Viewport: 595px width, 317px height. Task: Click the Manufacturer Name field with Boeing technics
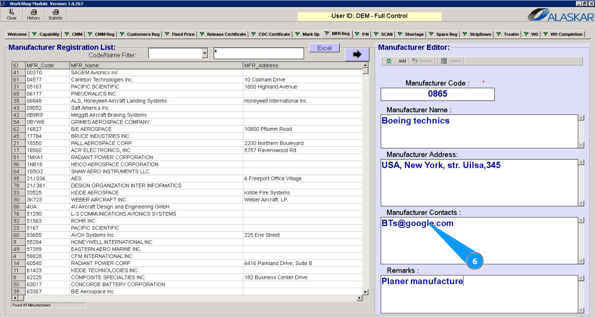(x=479, y=131)
